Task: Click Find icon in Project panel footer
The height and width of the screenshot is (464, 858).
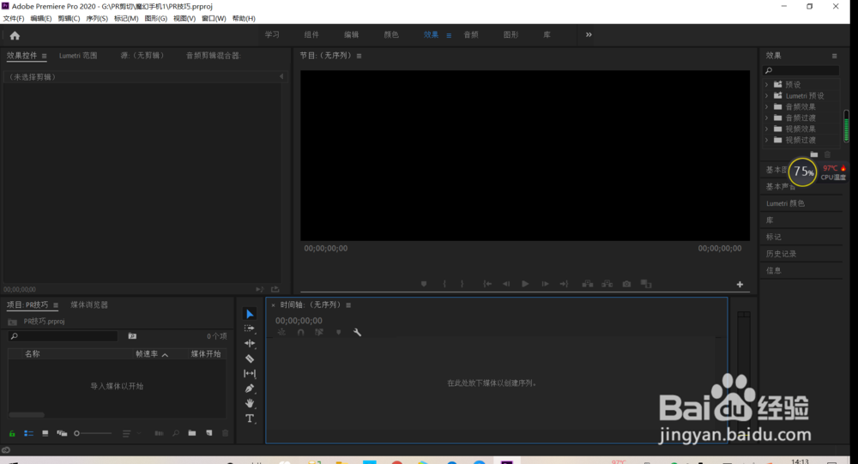Action: point(176,433)
